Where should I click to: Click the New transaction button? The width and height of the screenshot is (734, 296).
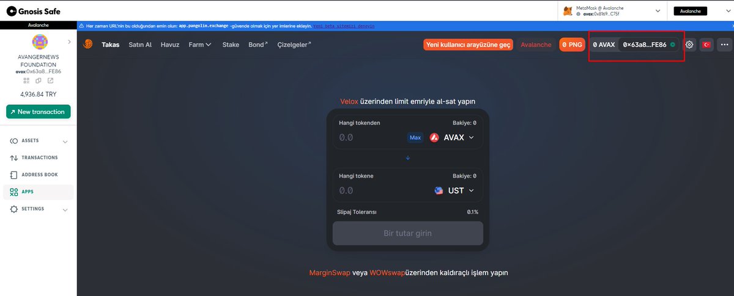[39, 112]
